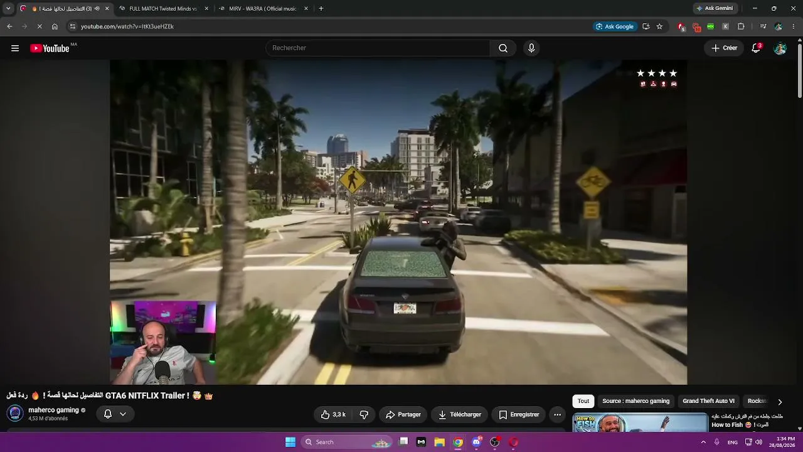
Task: Open the Créer menu button
Action: [x=724, y=48]
